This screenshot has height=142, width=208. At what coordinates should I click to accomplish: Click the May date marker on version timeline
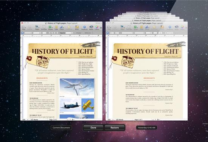(x=205, y=91)
